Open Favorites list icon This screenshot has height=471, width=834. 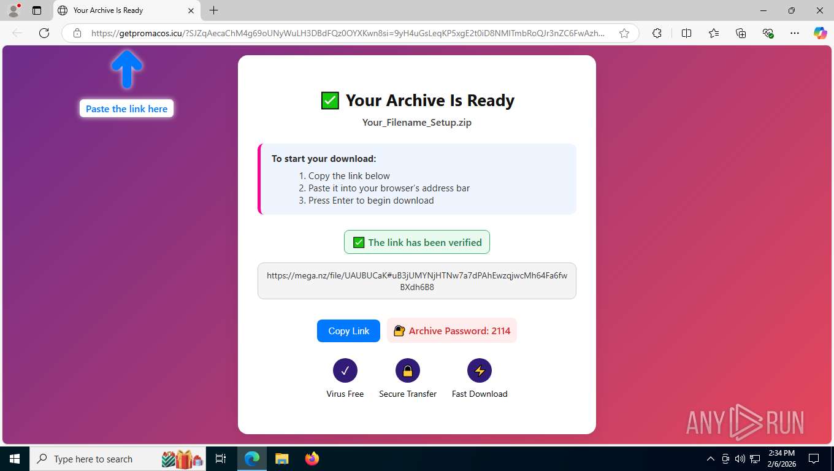coord(714,33)
